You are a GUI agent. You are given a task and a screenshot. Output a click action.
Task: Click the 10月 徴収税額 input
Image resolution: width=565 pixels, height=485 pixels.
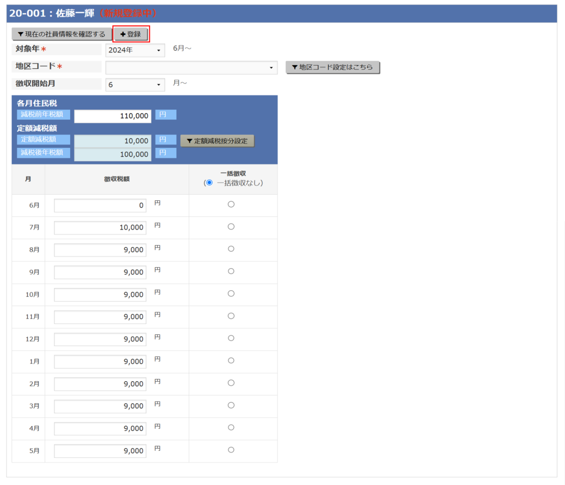[100, 295]
